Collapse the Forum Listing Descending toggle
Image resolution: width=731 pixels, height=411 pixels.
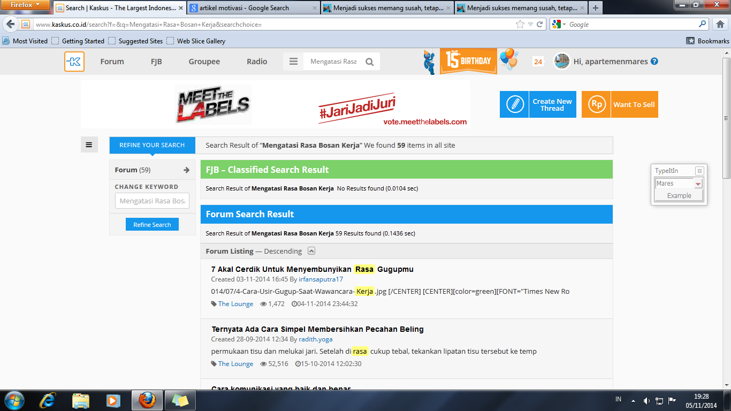[311, 251]
